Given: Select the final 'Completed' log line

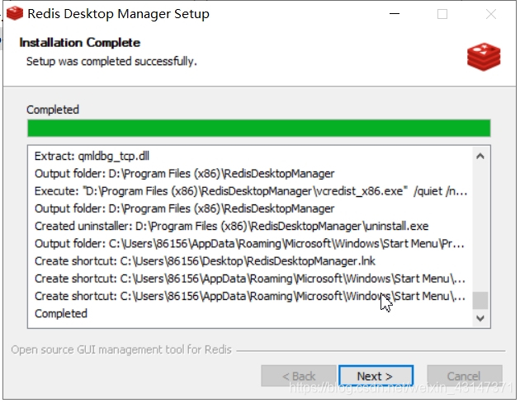Looking at the screenshot, I should pyautogui.click(x=61, y=314).
